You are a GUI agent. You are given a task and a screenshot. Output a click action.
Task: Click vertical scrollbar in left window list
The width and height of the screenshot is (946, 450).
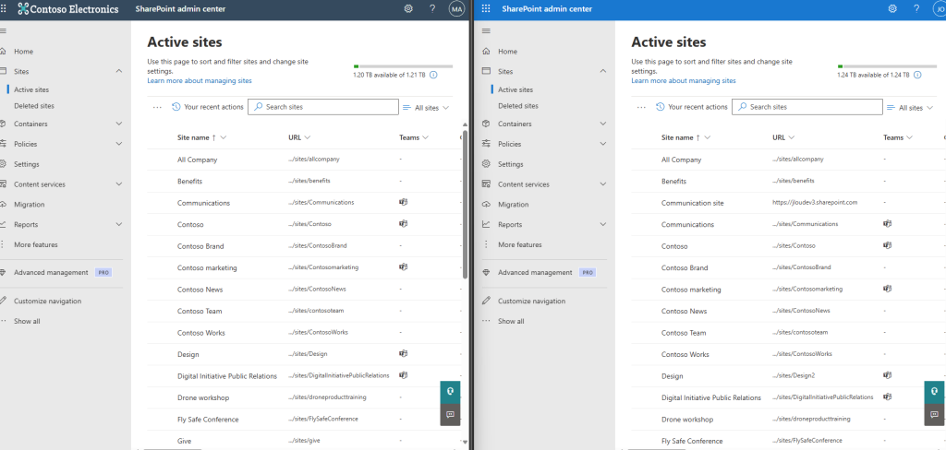tap(464, 204)
